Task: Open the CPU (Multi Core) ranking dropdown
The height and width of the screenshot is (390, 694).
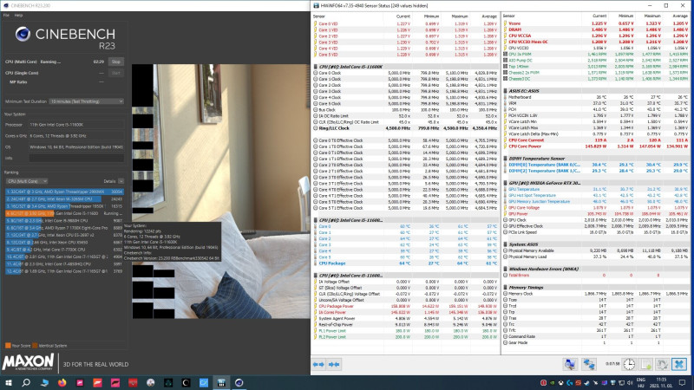Action: coord(27,181)
